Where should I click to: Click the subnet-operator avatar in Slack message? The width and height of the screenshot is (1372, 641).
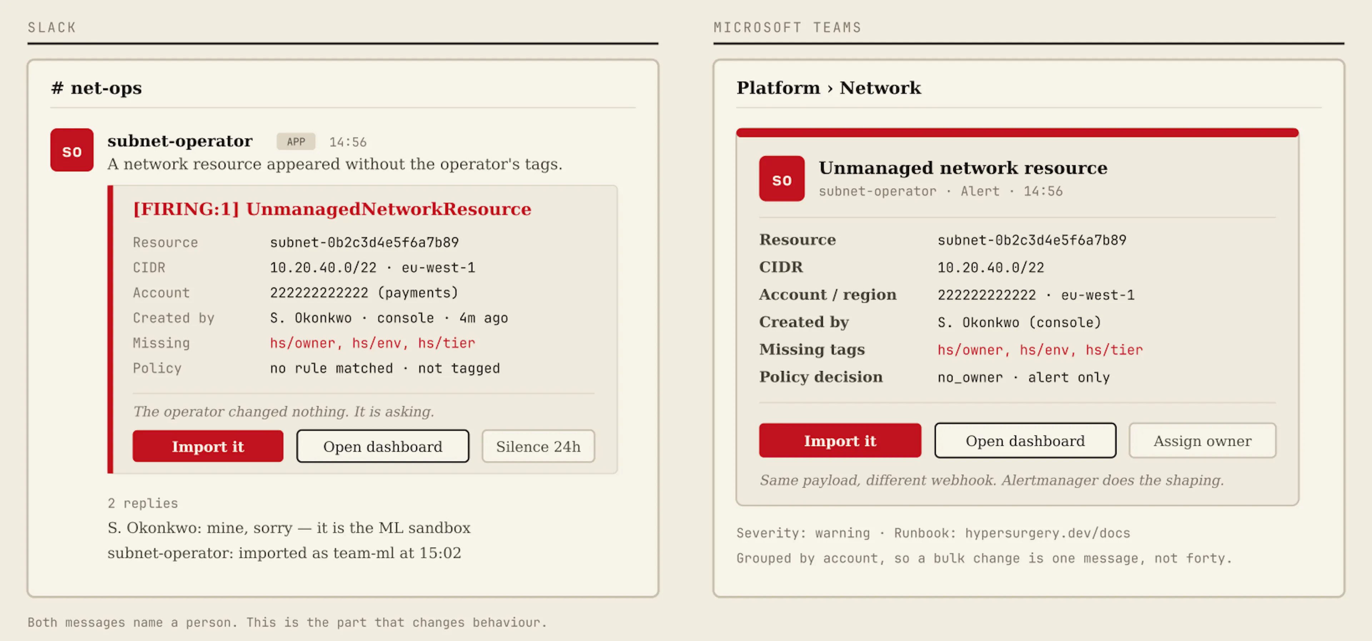click(72, 150)
